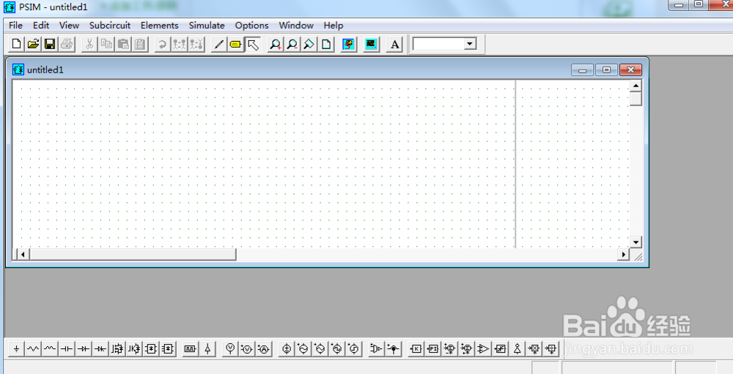This screenshot has height=374, width=733.
Task: Zoom out with the minus magnifier
Action: [x=292, y=45]
